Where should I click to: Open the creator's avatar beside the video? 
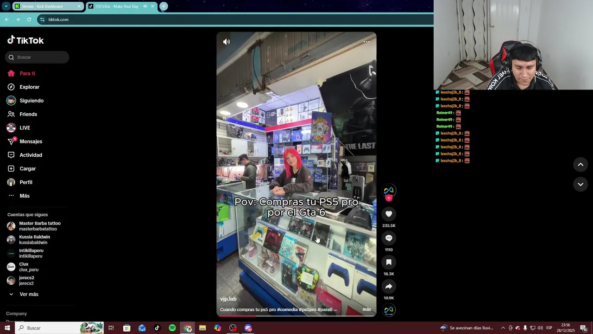pos(389,190)
